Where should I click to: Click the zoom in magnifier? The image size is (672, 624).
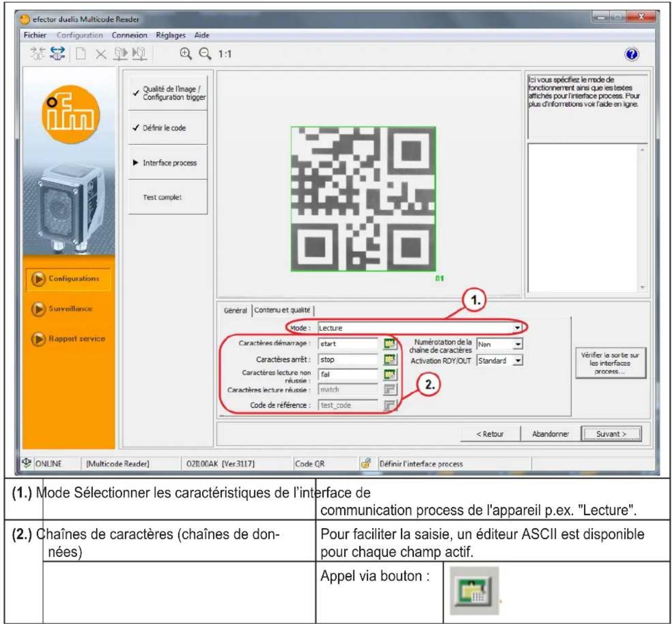pyautogui.click(x=185, y=53)
